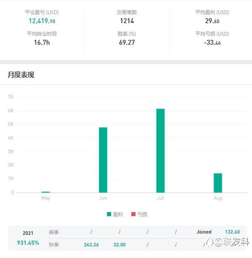Click the 4K y-axis label
The image size is (252, 258).
coord(11,138)
